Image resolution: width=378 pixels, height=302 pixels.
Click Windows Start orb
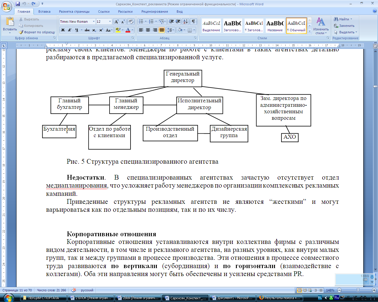8,298
